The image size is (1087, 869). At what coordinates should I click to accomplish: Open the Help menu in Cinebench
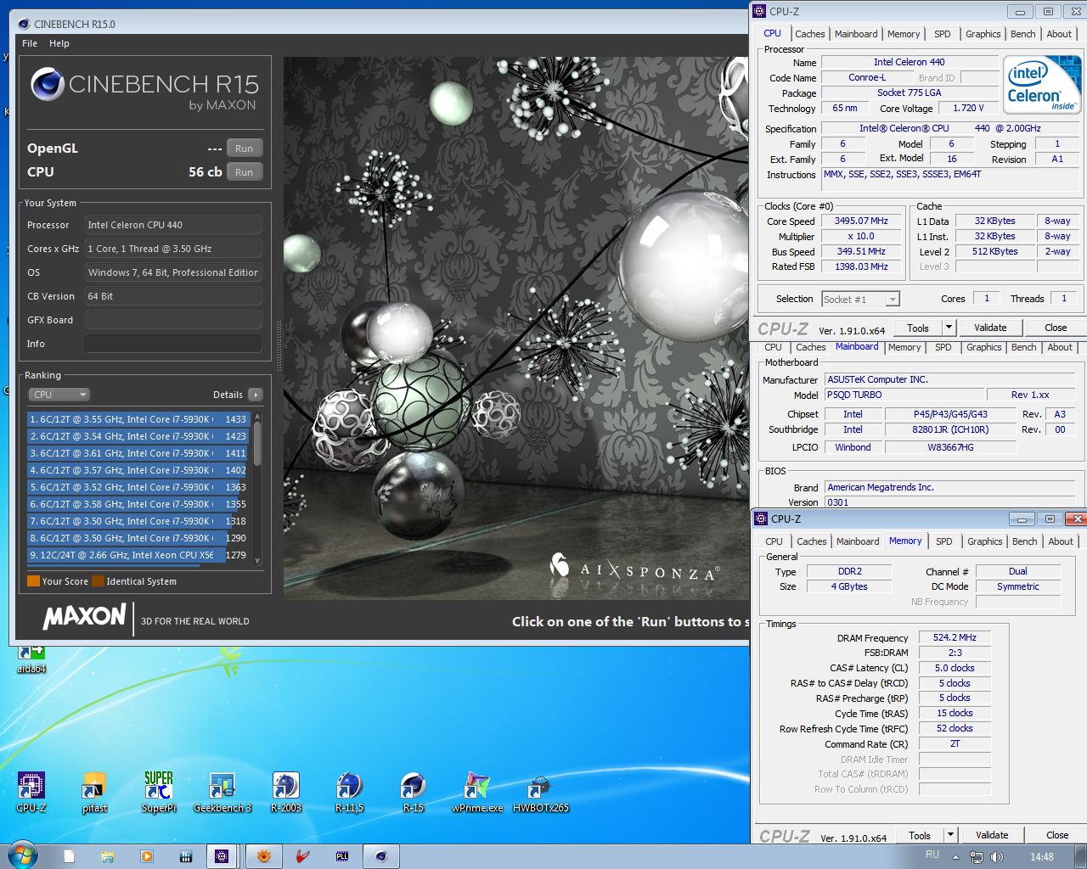[59, 43]
